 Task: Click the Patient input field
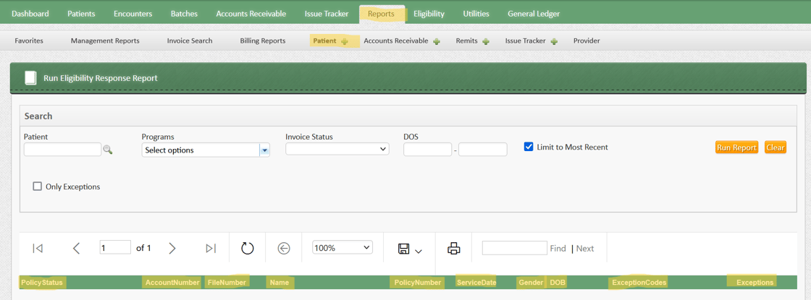62,149
